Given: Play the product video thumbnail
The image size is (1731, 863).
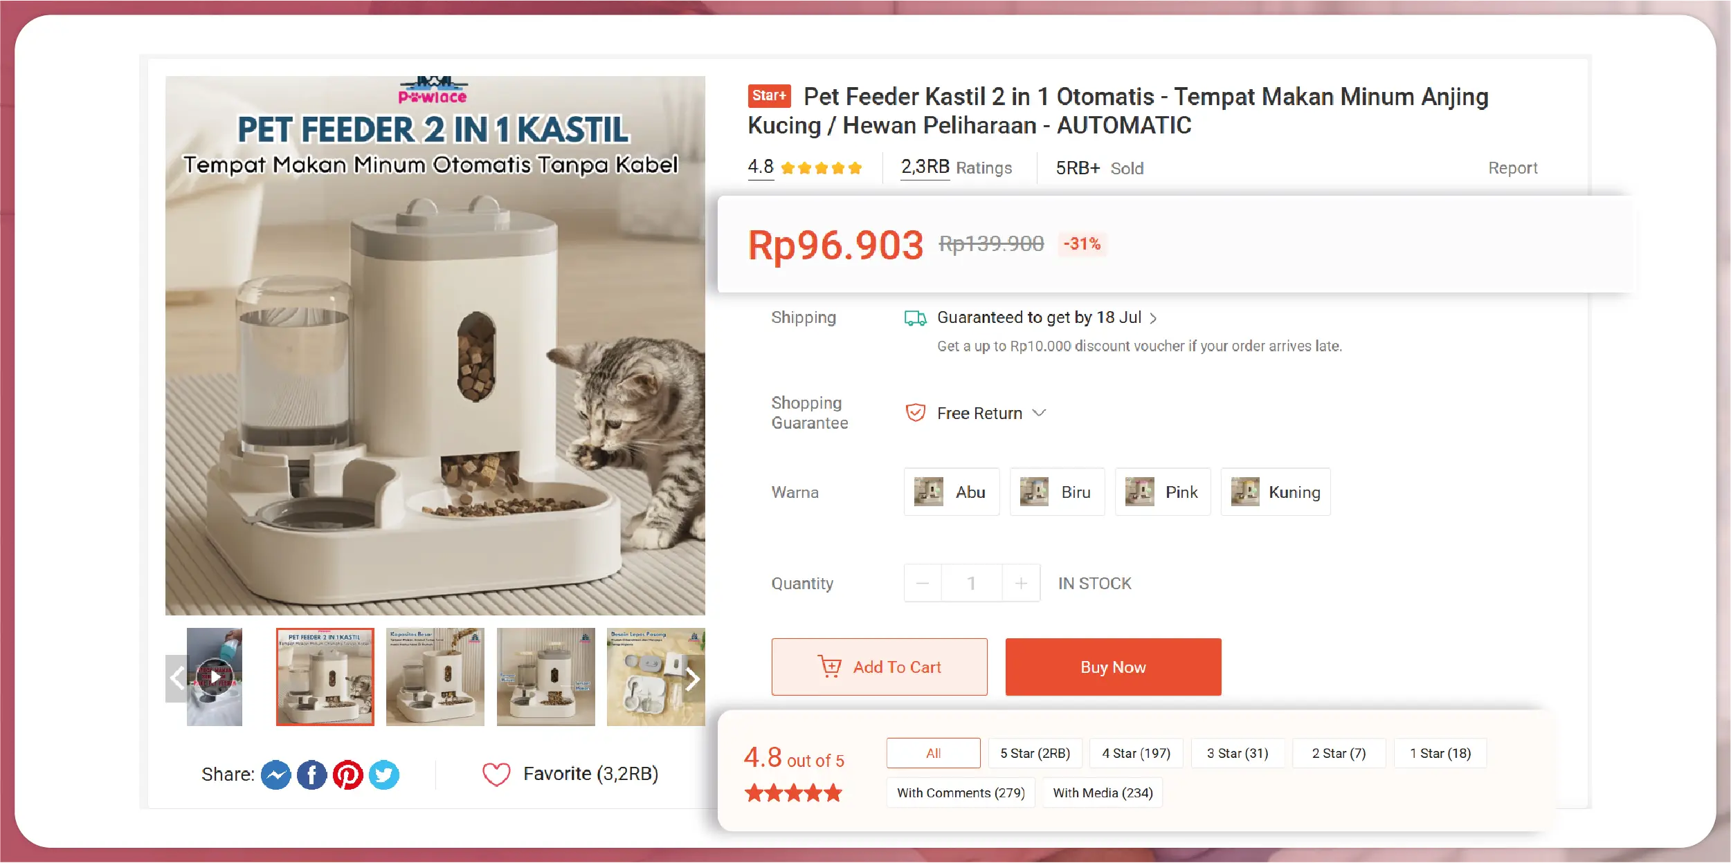Looking at the screenshot, I should click(x=215, y=677).
